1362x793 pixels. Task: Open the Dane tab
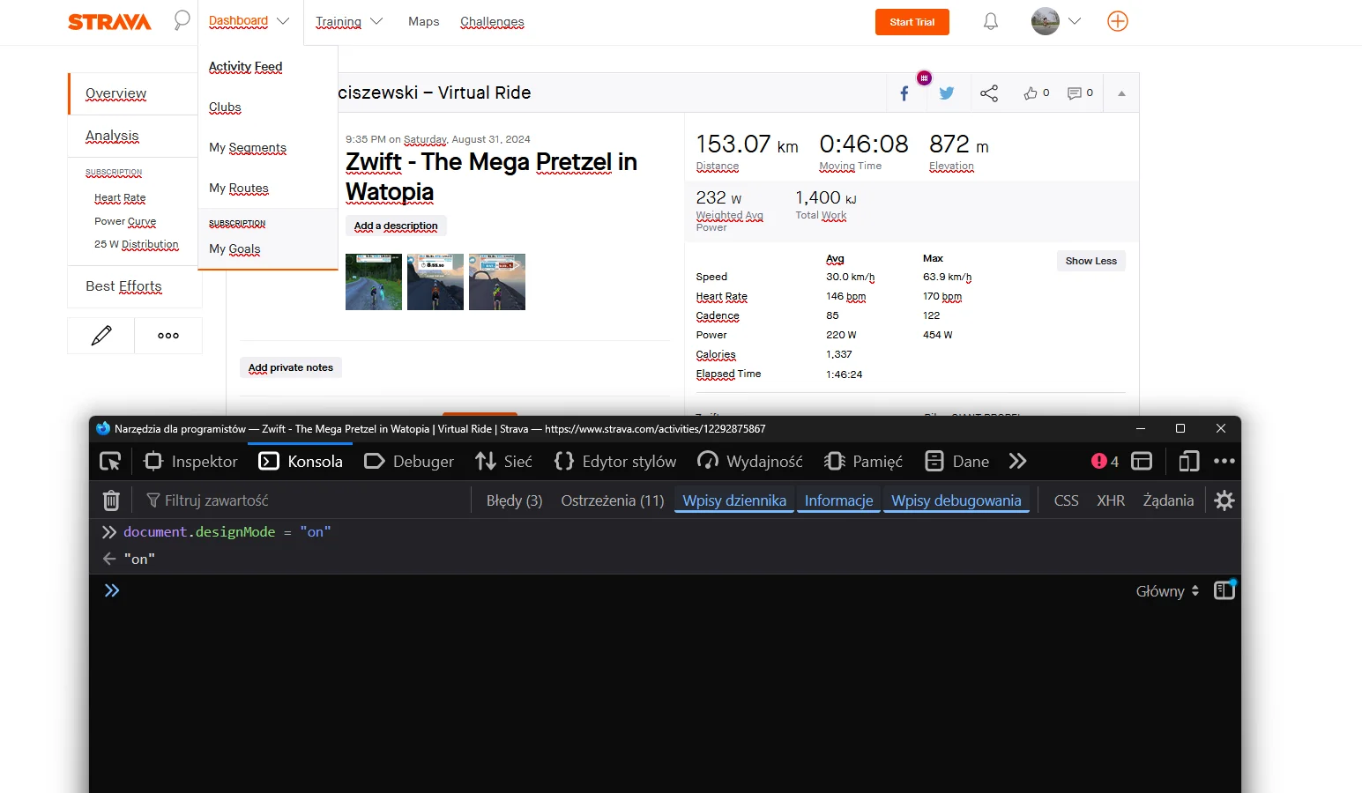(x=956, y=461)
